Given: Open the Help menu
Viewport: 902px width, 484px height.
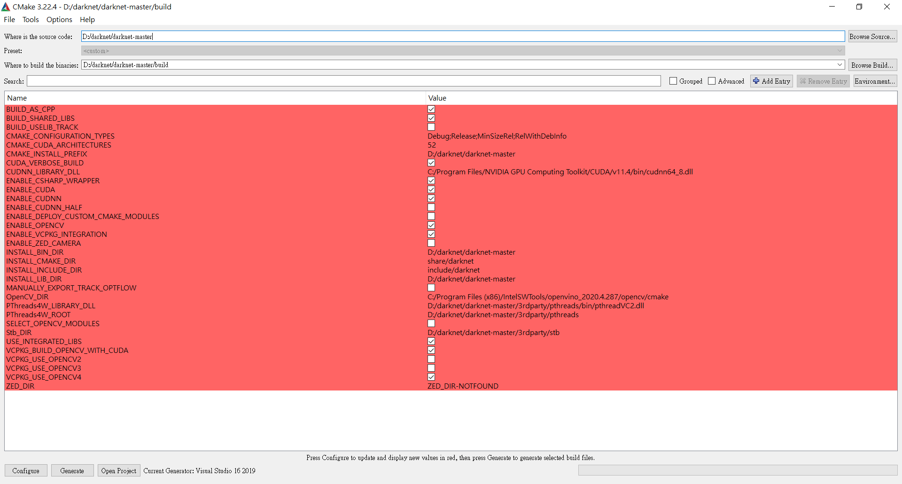Looking at the screenshot, I should (87, 20).
